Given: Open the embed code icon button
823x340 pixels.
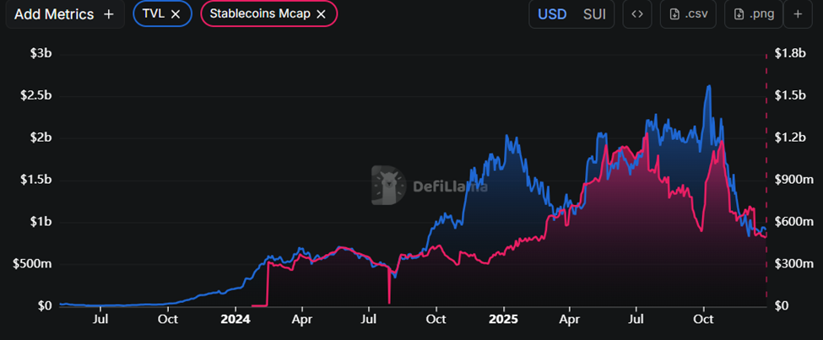Looking at the screenshot, I should point(637,14).
